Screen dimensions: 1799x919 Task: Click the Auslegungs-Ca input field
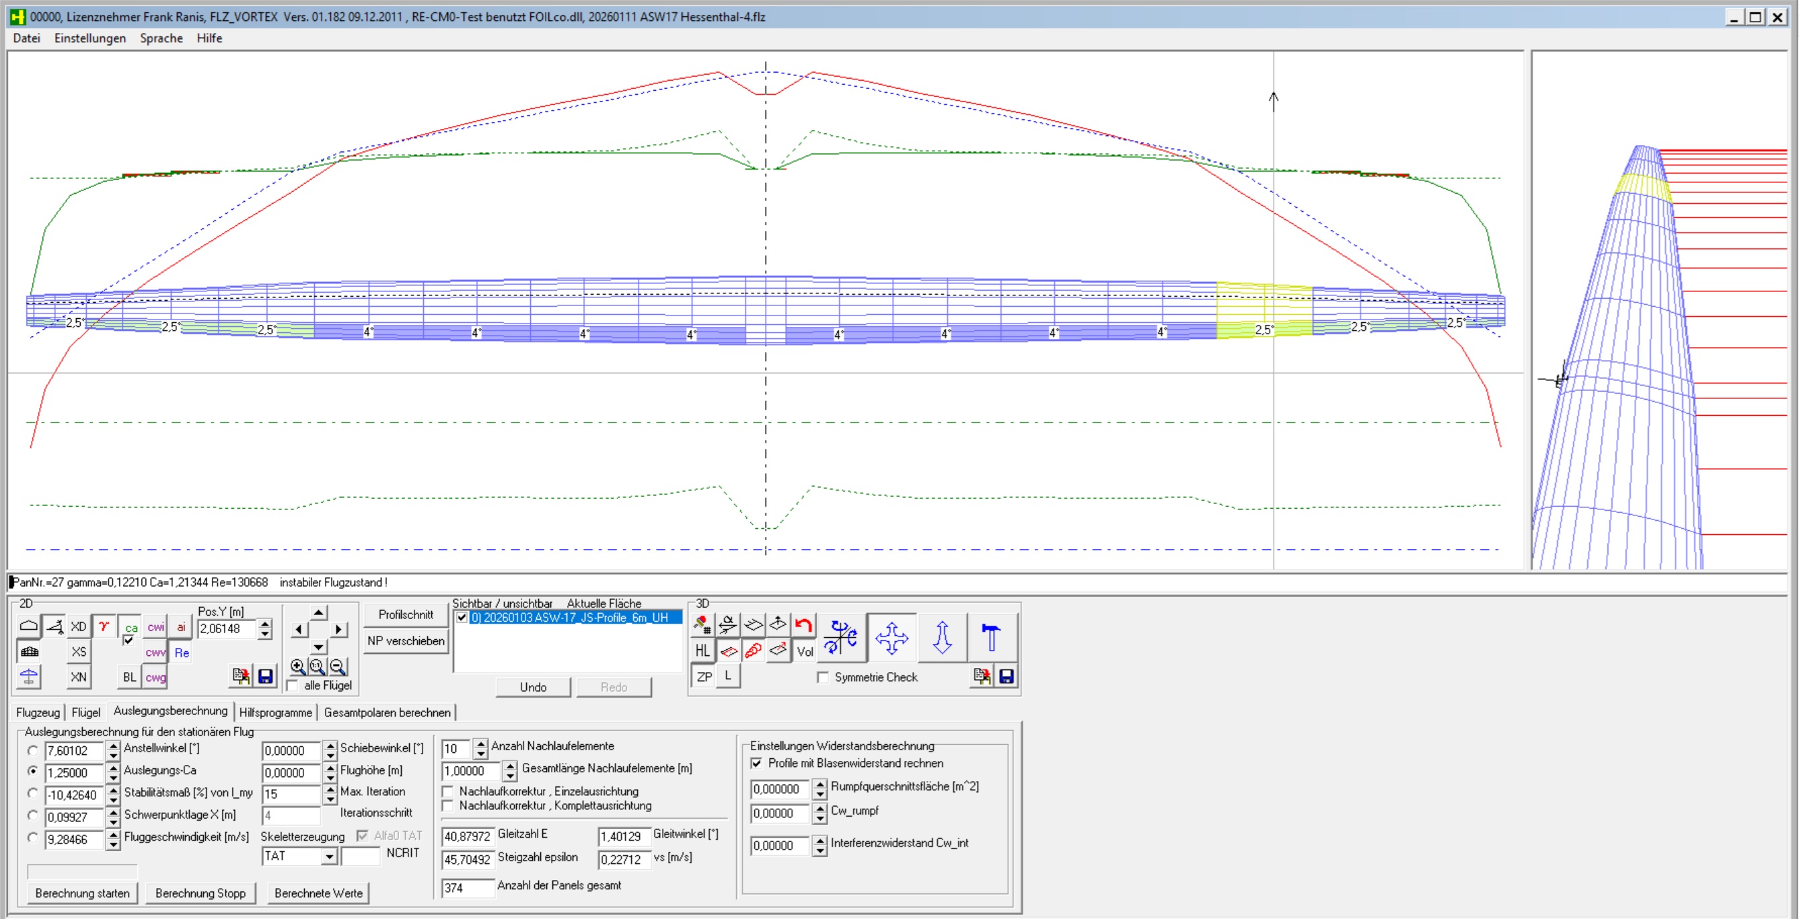(74, 773)
